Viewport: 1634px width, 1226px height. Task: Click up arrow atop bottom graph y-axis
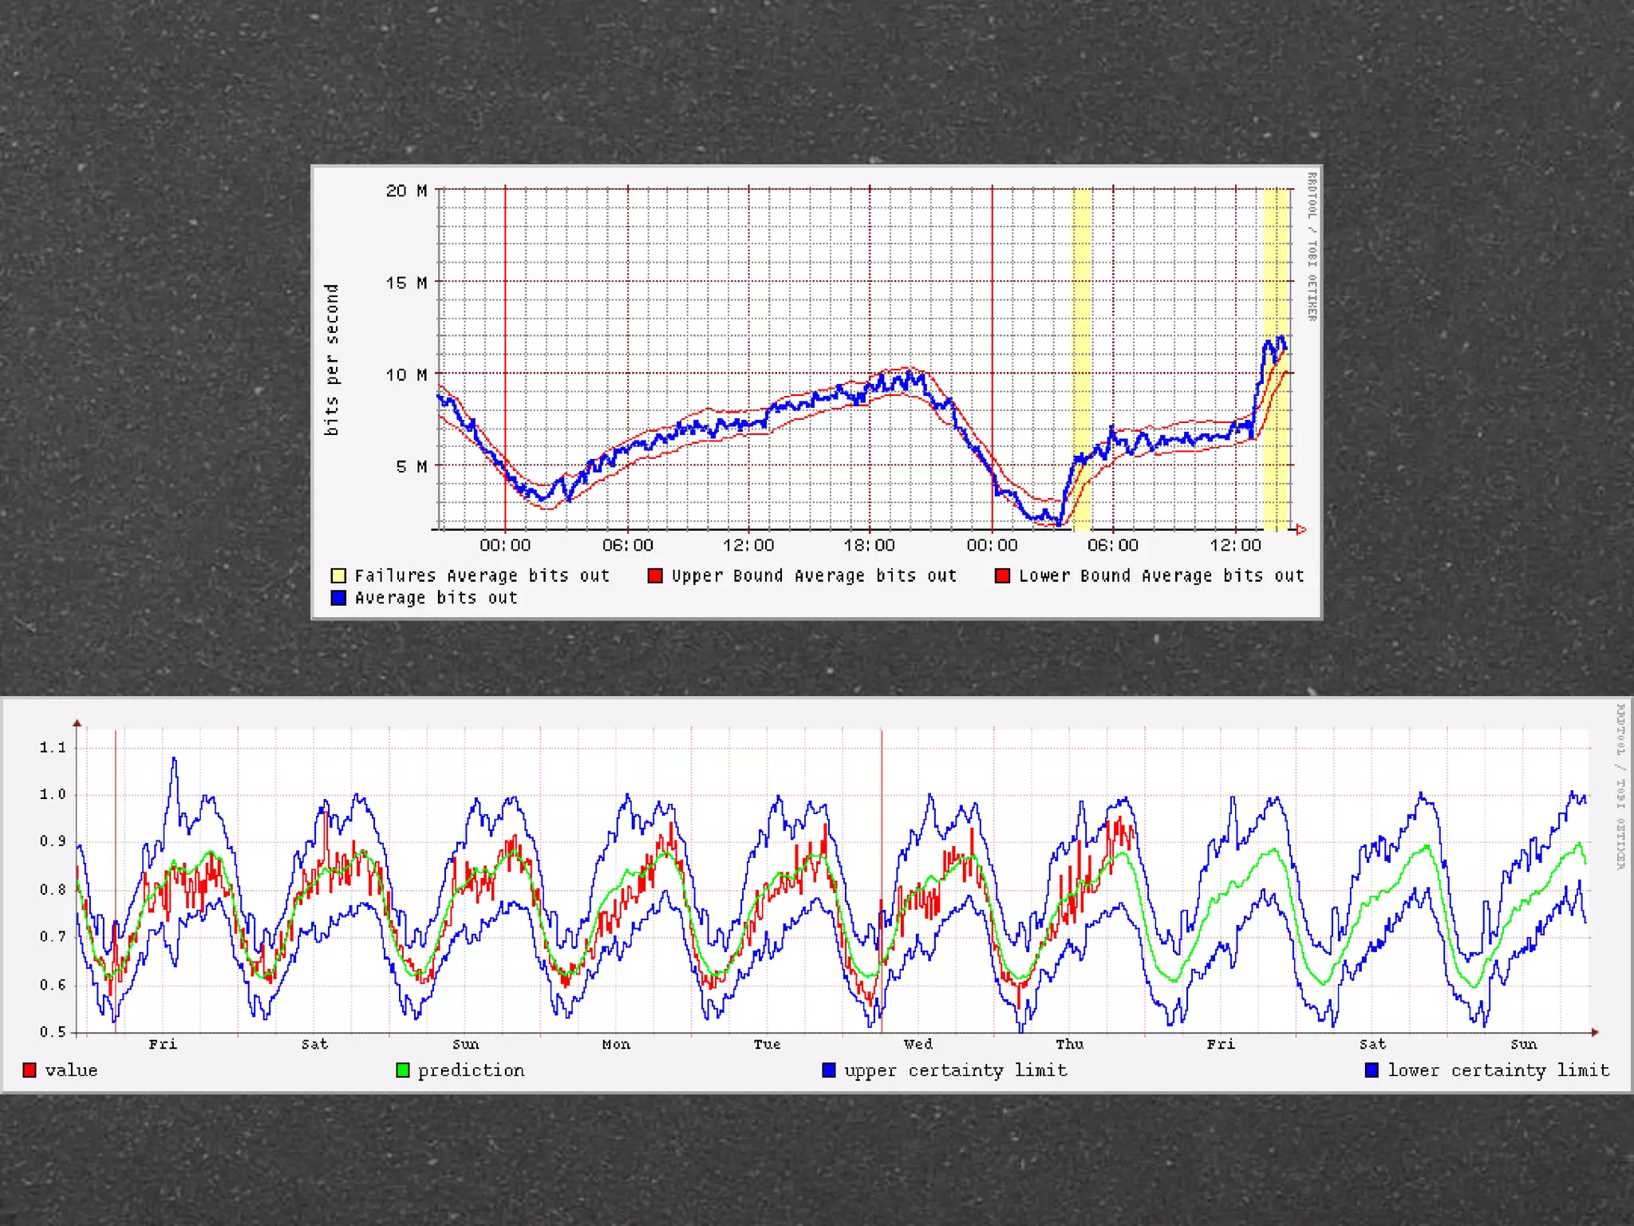(x=77, y=723)
